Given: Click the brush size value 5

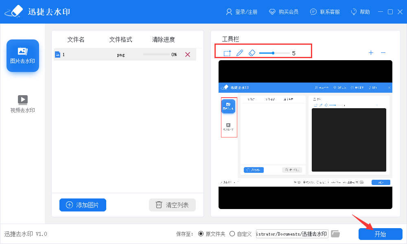Looking at the screenshot, I should (x=293, y=53).
